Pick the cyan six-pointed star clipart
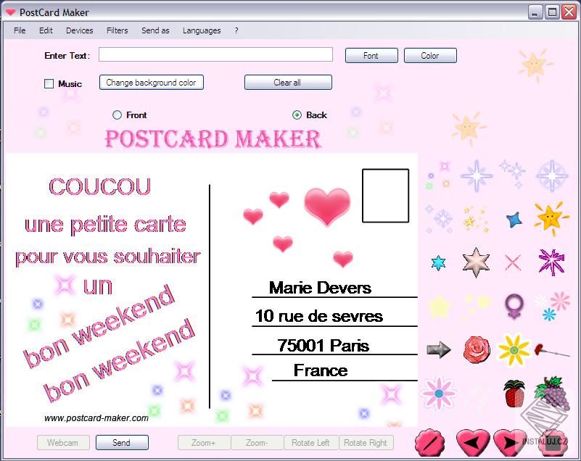The image size is (581, 461). click(438, 263)
